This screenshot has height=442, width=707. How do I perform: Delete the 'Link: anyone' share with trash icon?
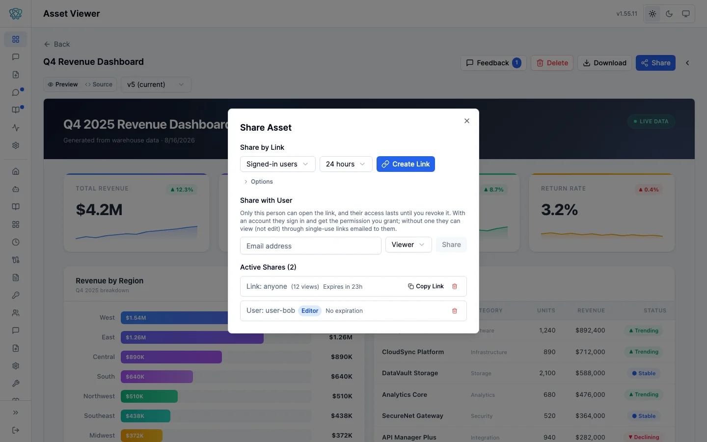455,286
